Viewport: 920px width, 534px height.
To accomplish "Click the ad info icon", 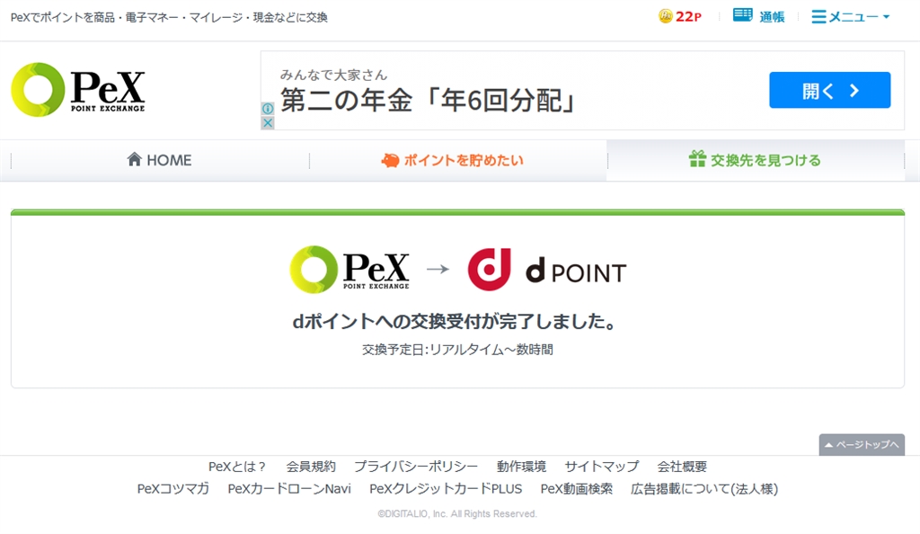I will (268, 109).
